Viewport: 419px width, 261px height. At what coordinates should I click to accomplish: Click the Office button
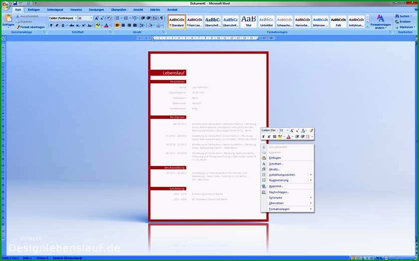coord(5,5)
